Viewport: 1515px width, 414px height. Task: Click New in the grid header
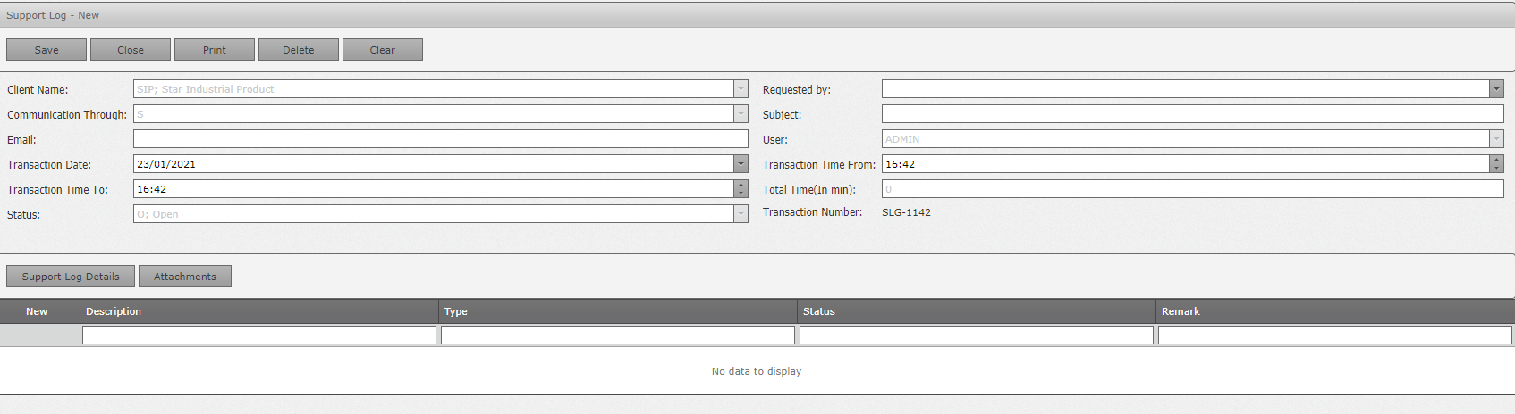point(37,311)
